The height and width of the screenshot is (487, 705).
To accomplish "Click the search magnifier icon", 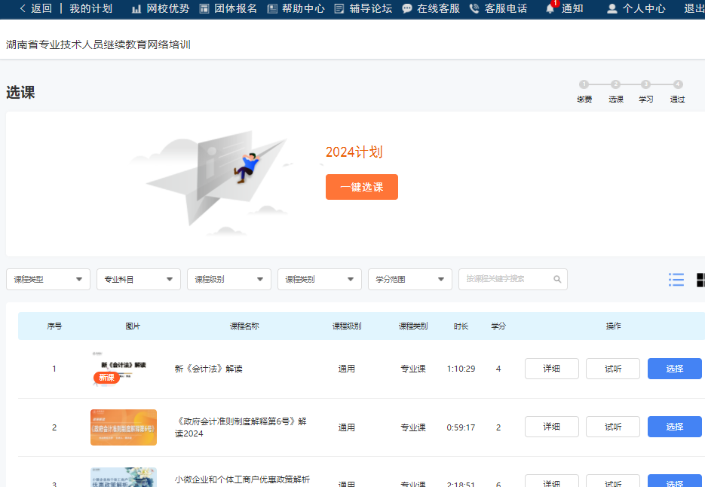I will click(557, 279).
